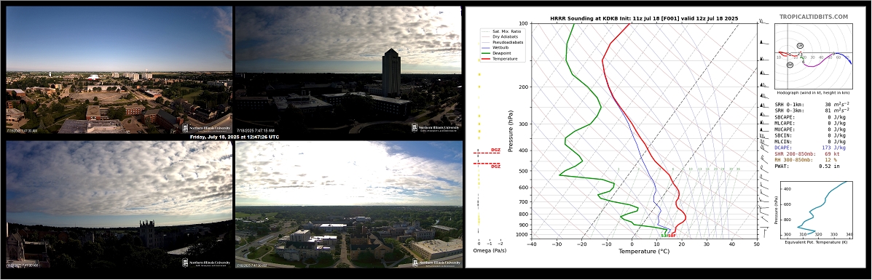
Task: Click the NIU logo in bottom-left webcam image
Action: coord(206,263)
